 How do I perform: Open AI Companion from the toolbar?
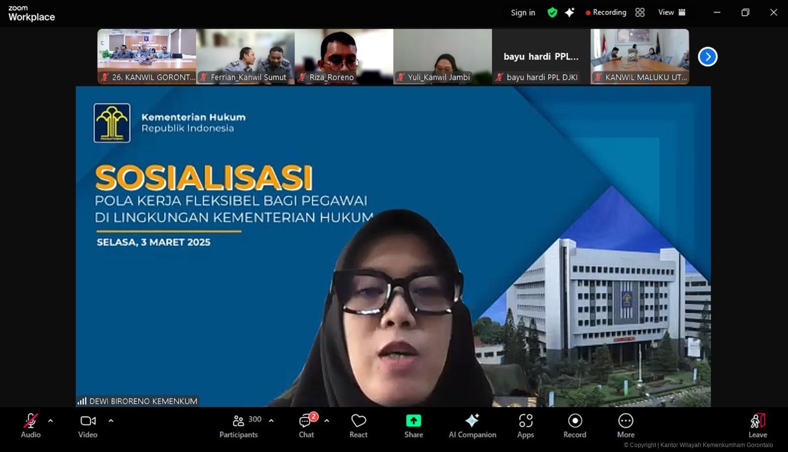(472, 425)
